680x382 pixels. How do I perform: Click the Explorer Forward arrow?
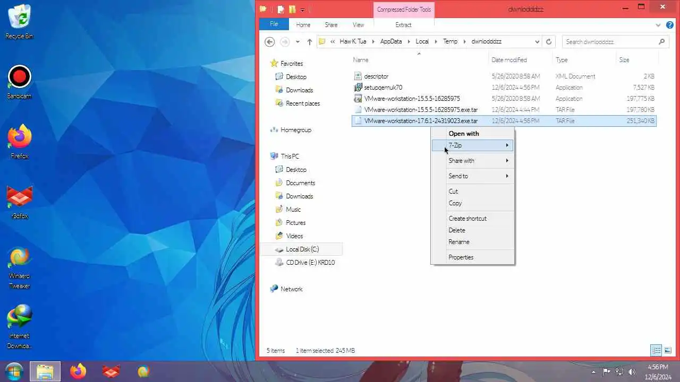tap(285, 41)
